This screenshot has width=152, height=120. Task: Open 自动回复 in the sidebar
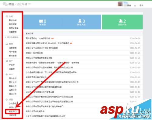[x=13, y=24]
